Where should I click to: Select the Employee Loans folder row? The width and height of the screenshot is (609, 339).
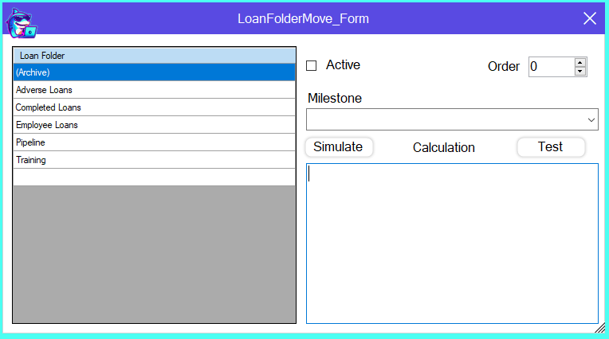tap(155, 125)
